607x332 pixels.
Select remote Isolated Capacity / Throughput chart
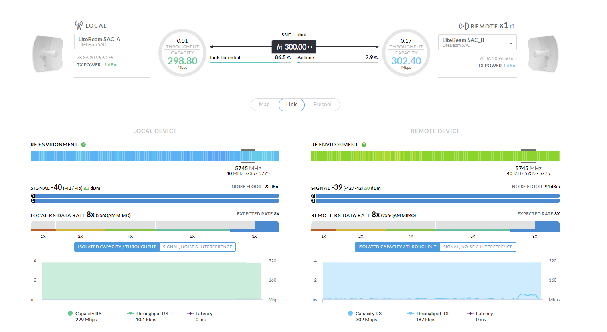tap(397, 247)
